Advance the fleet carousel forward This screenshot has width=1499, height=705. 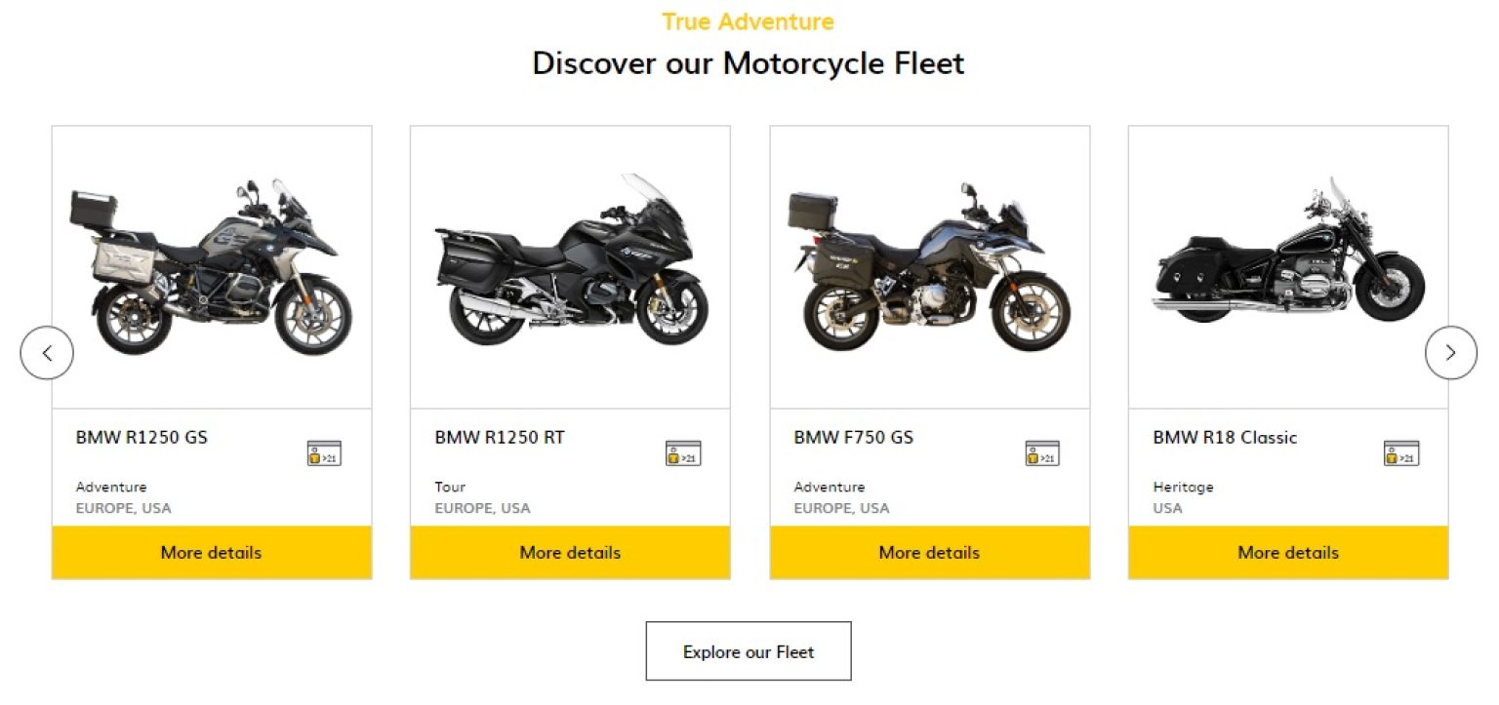coord(1451,352)
